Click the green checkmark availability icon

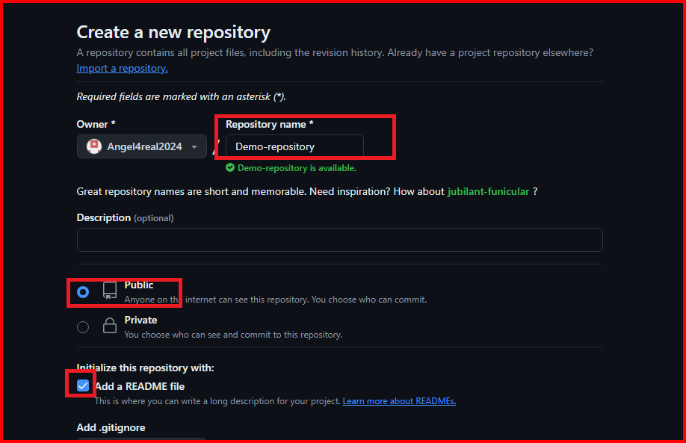point(230,167)
